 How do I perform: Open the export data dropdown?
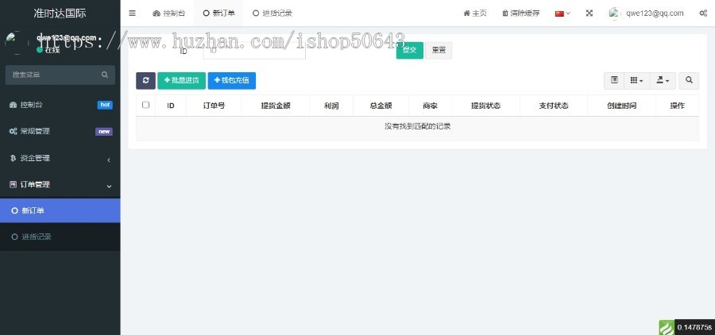point(663,81)
